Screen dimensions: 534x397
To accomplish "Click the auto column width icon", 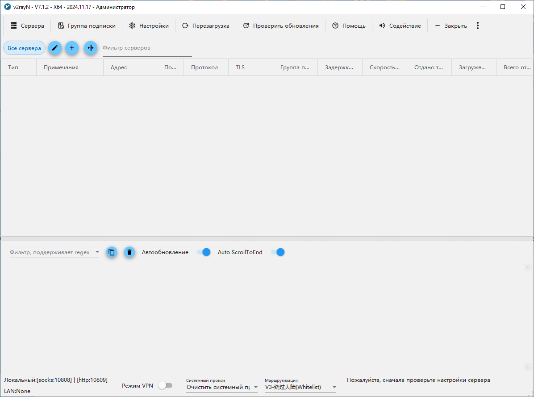I will [x=91, y=48].
